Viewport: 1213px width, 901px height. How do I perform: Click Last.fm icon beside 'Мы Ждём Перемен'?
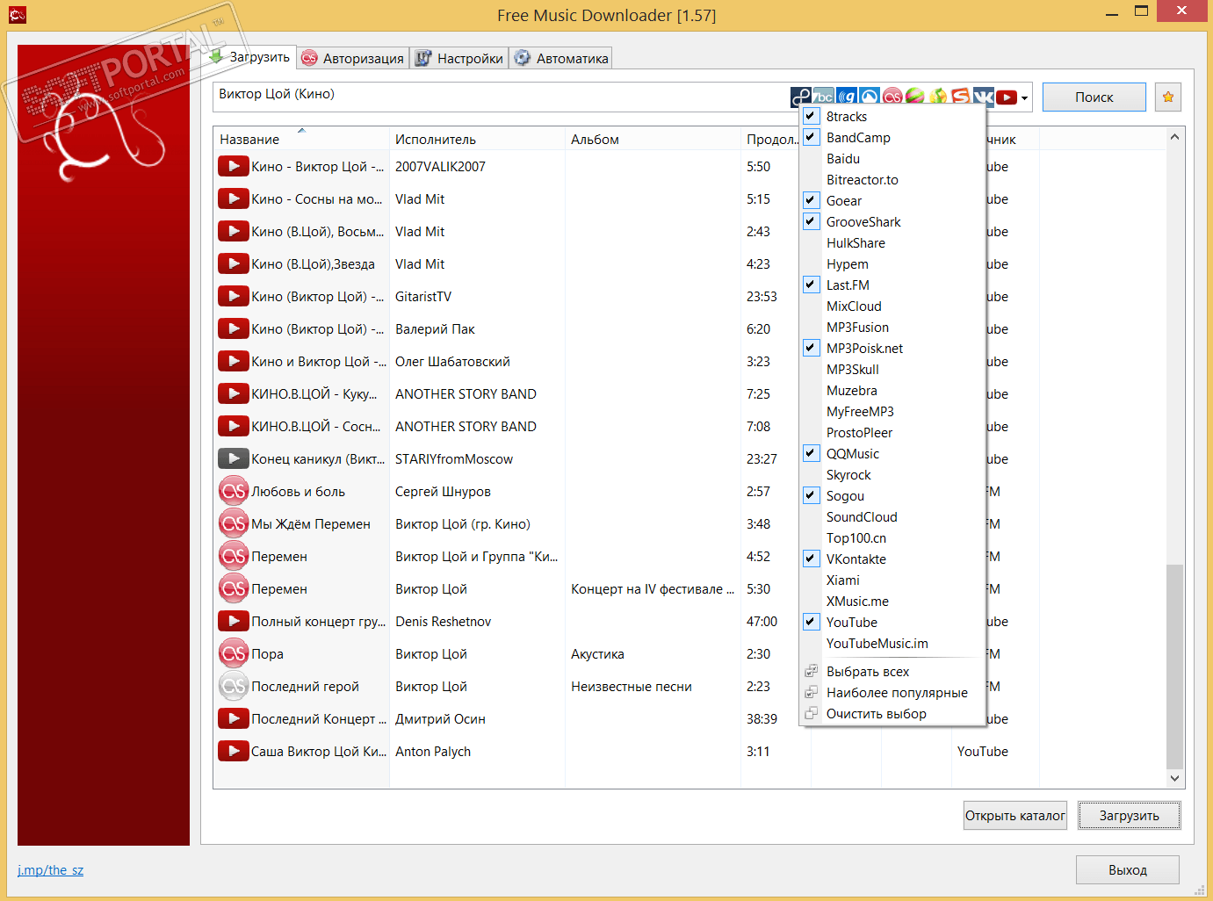tap(234, 523)
